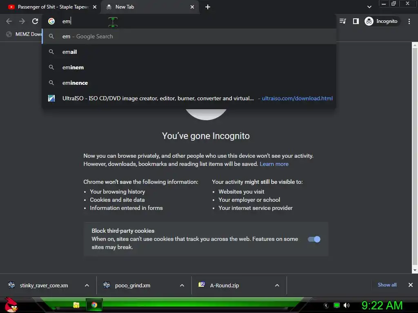
Task: Click the volume speaker tray icon
Action: tap(347, 305)
